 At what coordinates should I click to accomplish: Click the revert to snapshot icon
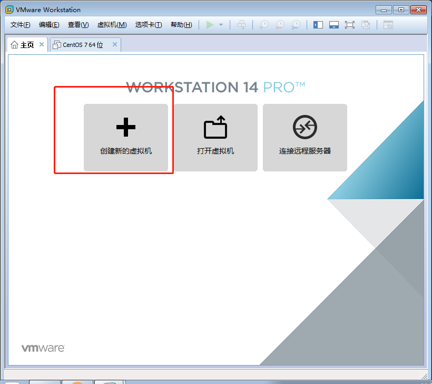280,25
